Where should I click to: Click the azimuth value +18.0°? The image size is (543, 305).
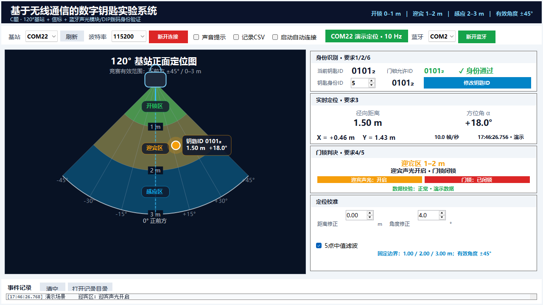(x=479, y=123)
